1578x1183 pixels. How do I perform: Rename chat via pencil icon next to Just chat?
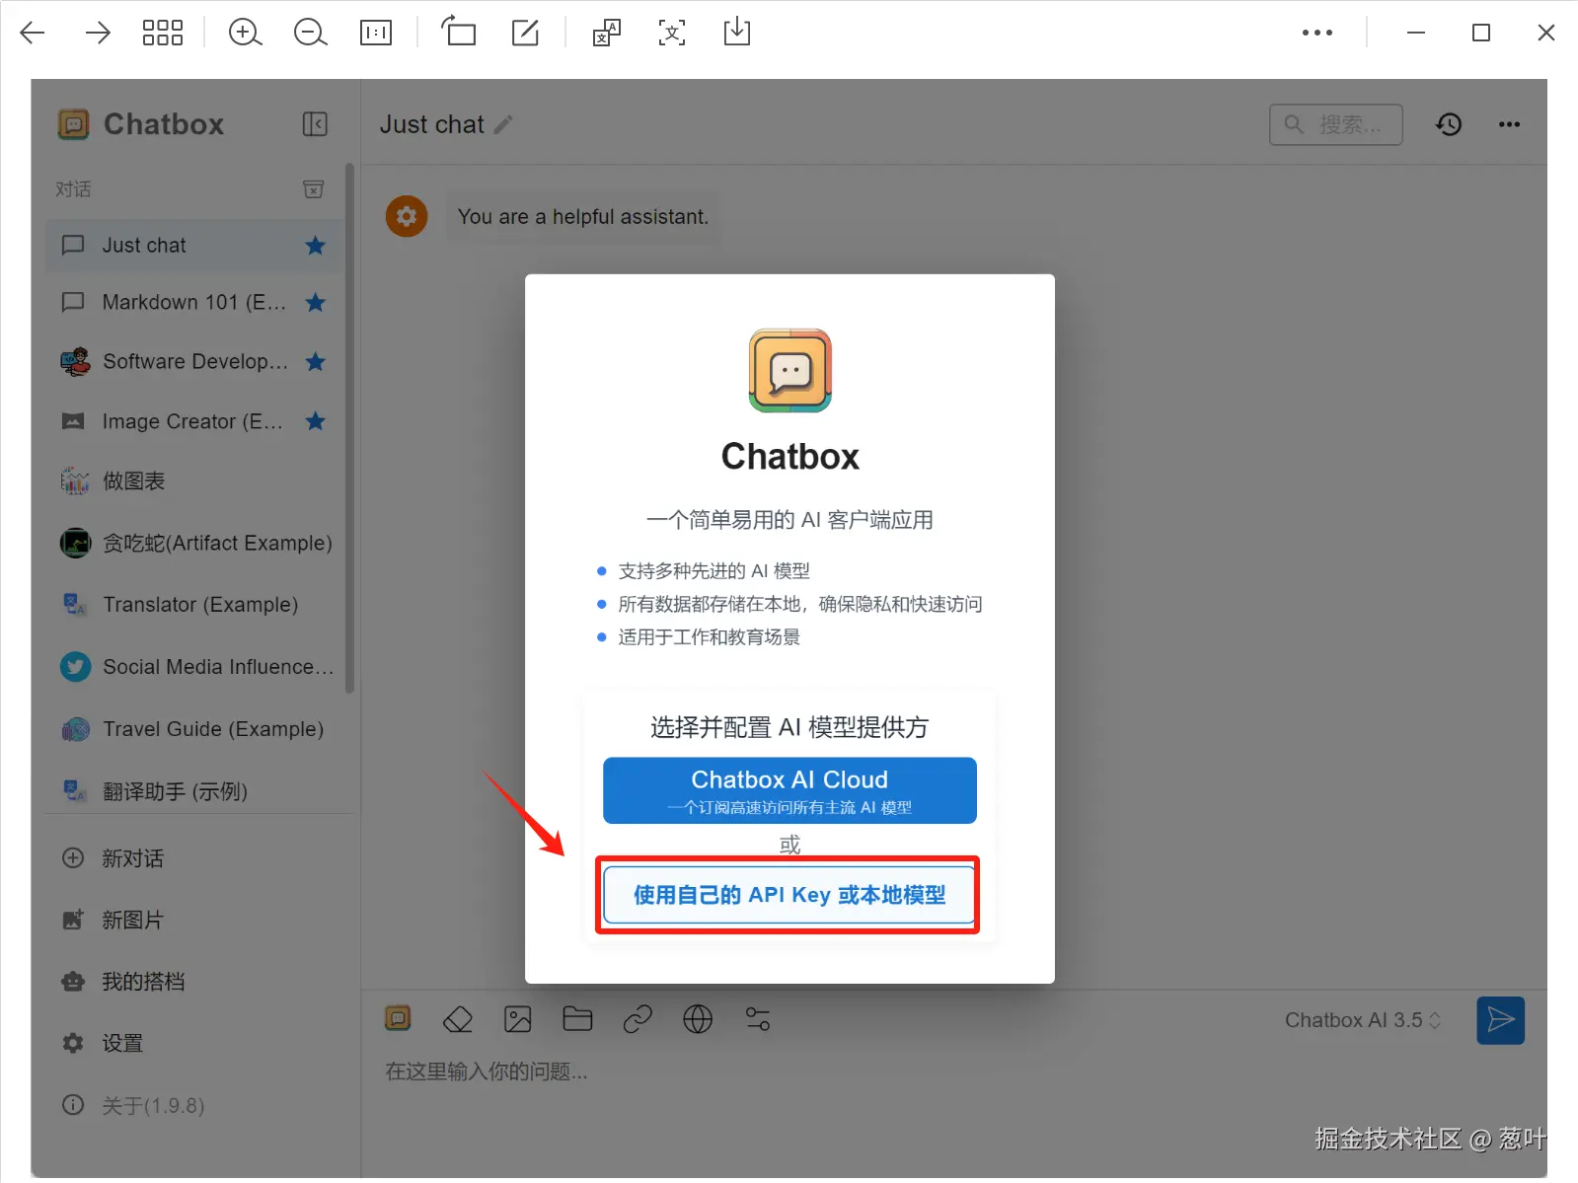pyautogui.click(x=503, y=124)
